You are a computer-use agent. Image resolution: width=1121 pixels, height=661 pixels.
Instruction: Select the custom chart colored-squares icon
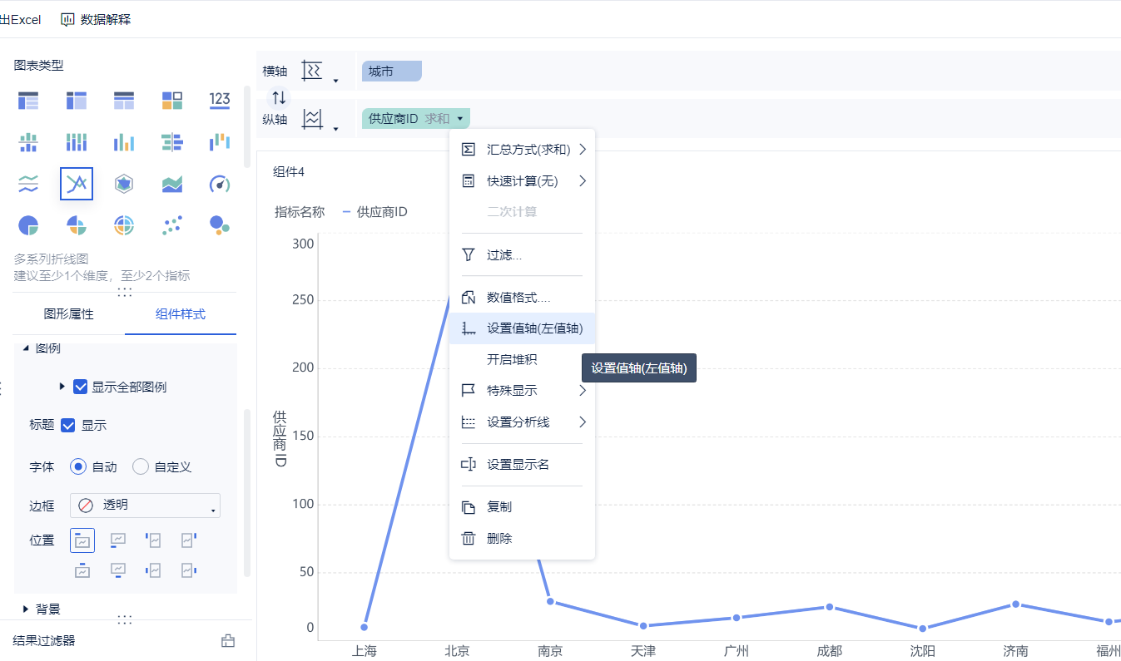pos(172,101)
